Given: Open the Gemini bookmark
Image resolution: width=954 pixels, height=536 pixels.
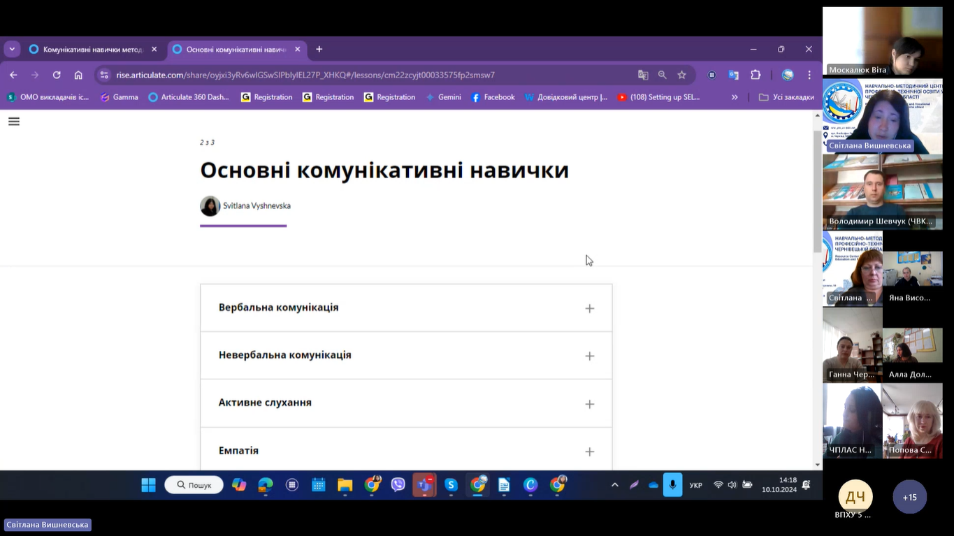Looking at the screenshot, I should (x=444, y=97).
